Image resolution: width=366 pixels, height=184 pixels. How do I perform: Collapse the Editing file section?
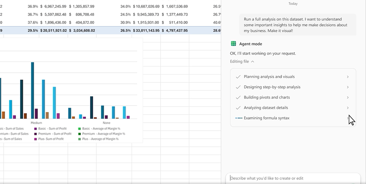coord(253,61)
